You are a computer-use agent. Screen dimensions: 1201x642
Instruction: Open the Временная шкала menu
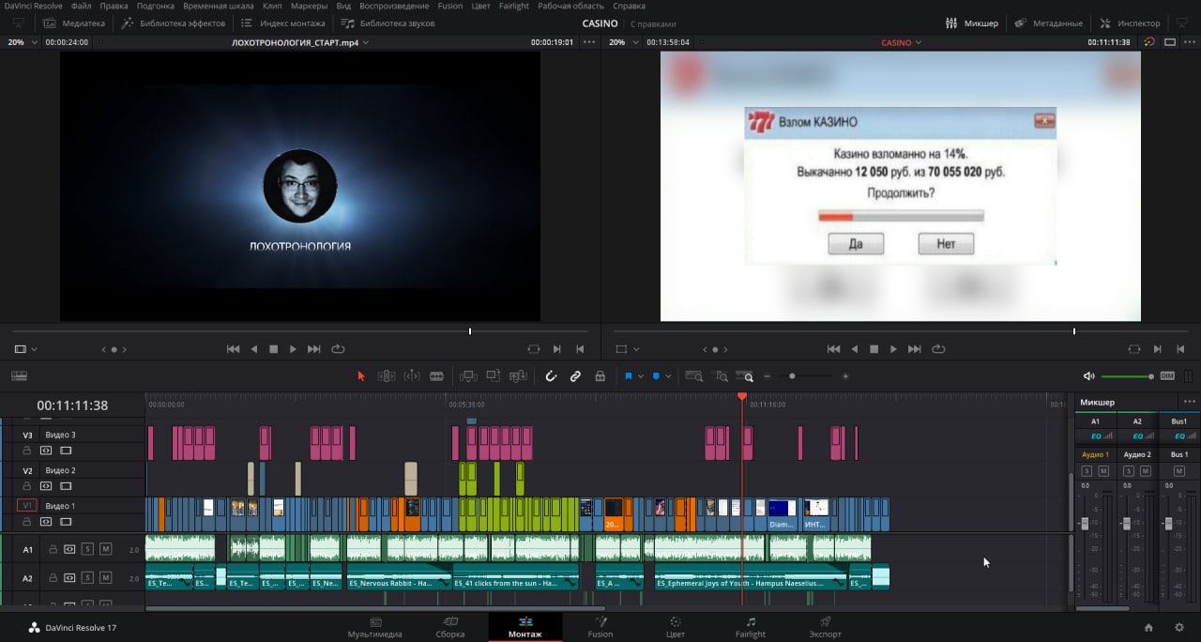point(218,6)
